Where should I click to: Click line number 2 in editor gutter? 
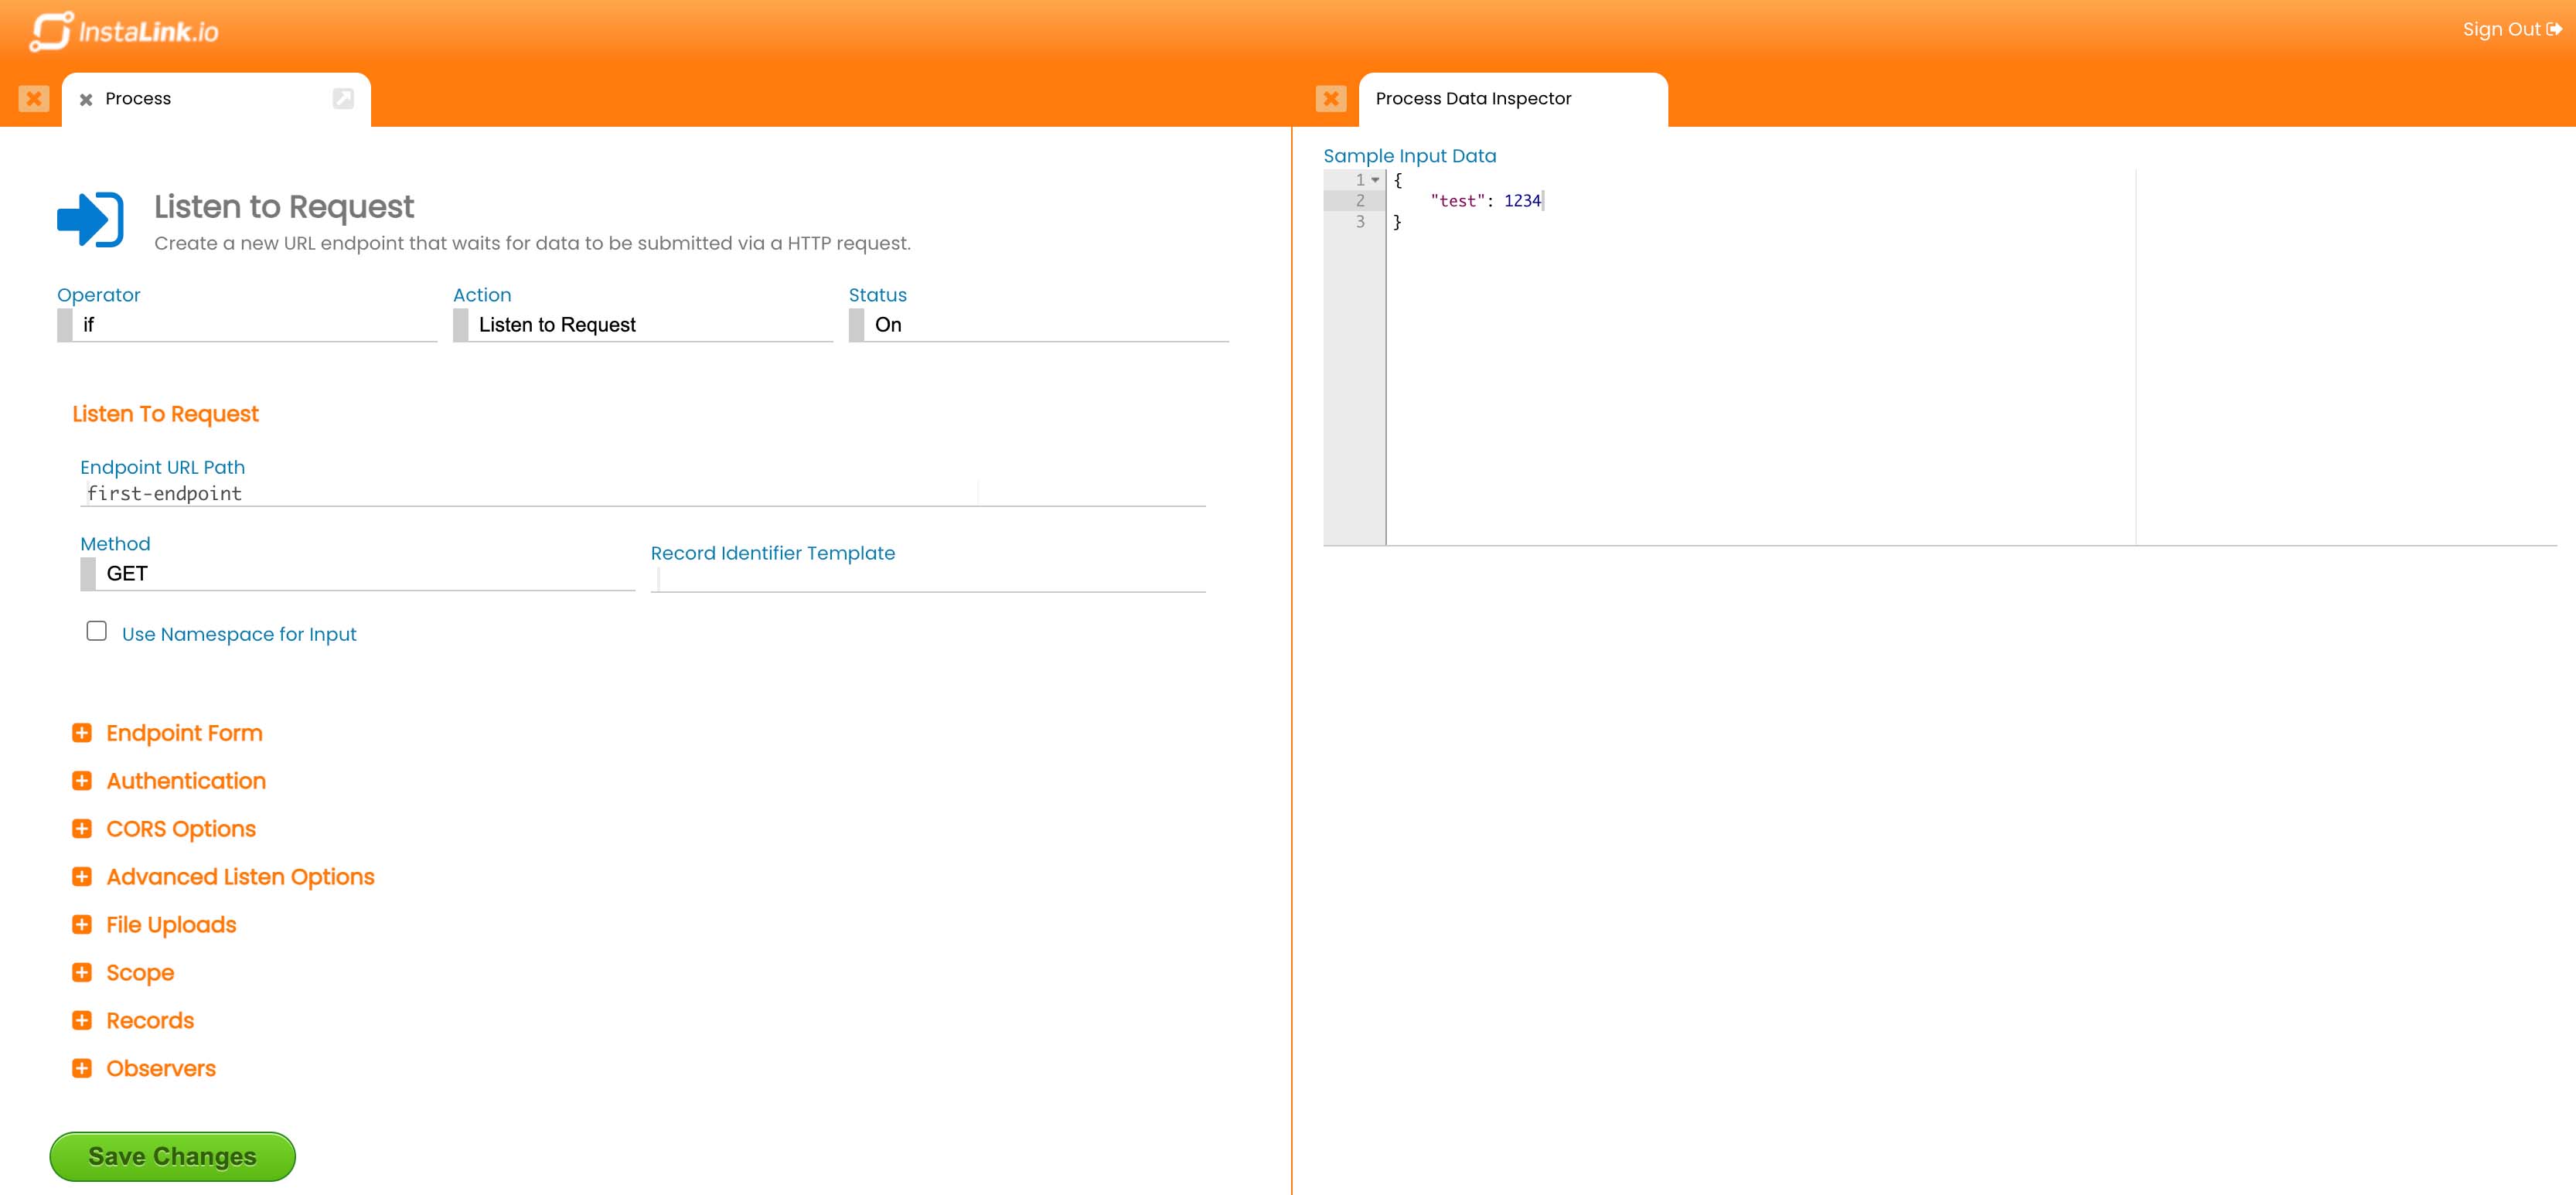coord(1360,201)
